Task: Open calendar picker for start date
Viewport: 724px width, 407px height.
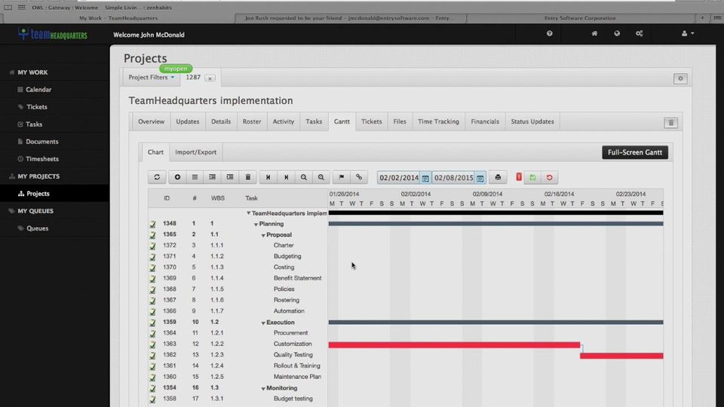Action: coord(425,178)
